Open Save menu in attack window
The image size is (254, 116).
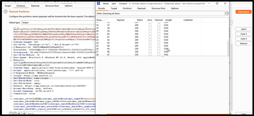click(114, 4)
